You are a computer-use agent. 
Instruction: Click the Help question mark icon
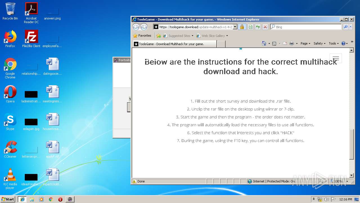[x=343, y=43]
